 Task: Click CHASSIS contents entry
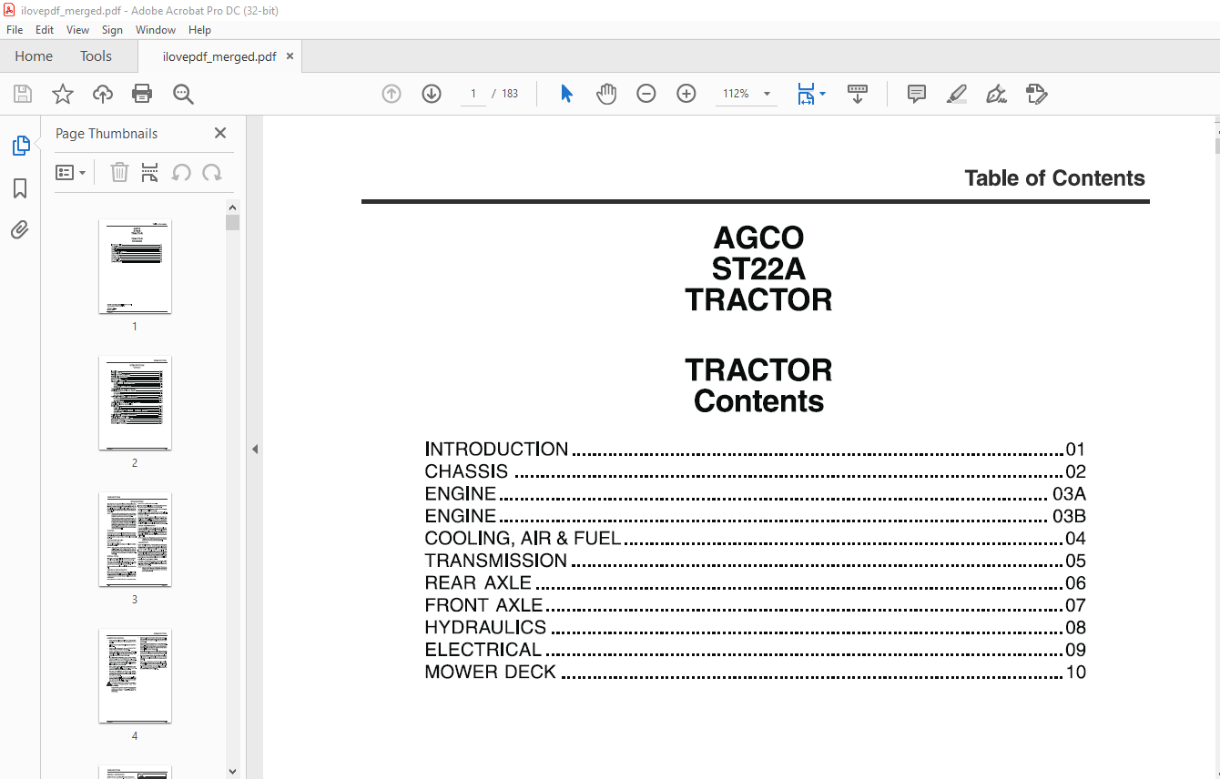(755, 471)
